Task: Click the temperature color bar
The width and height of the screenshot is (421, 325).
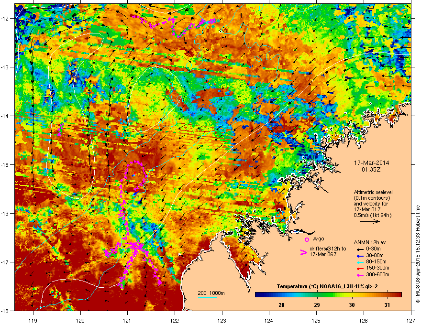Action: click(328, 295)
